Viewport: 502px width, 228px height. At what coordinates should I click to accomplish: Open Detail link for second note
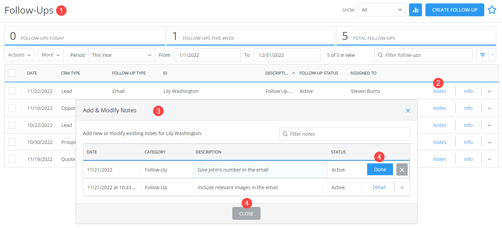(x=379, y=187)
